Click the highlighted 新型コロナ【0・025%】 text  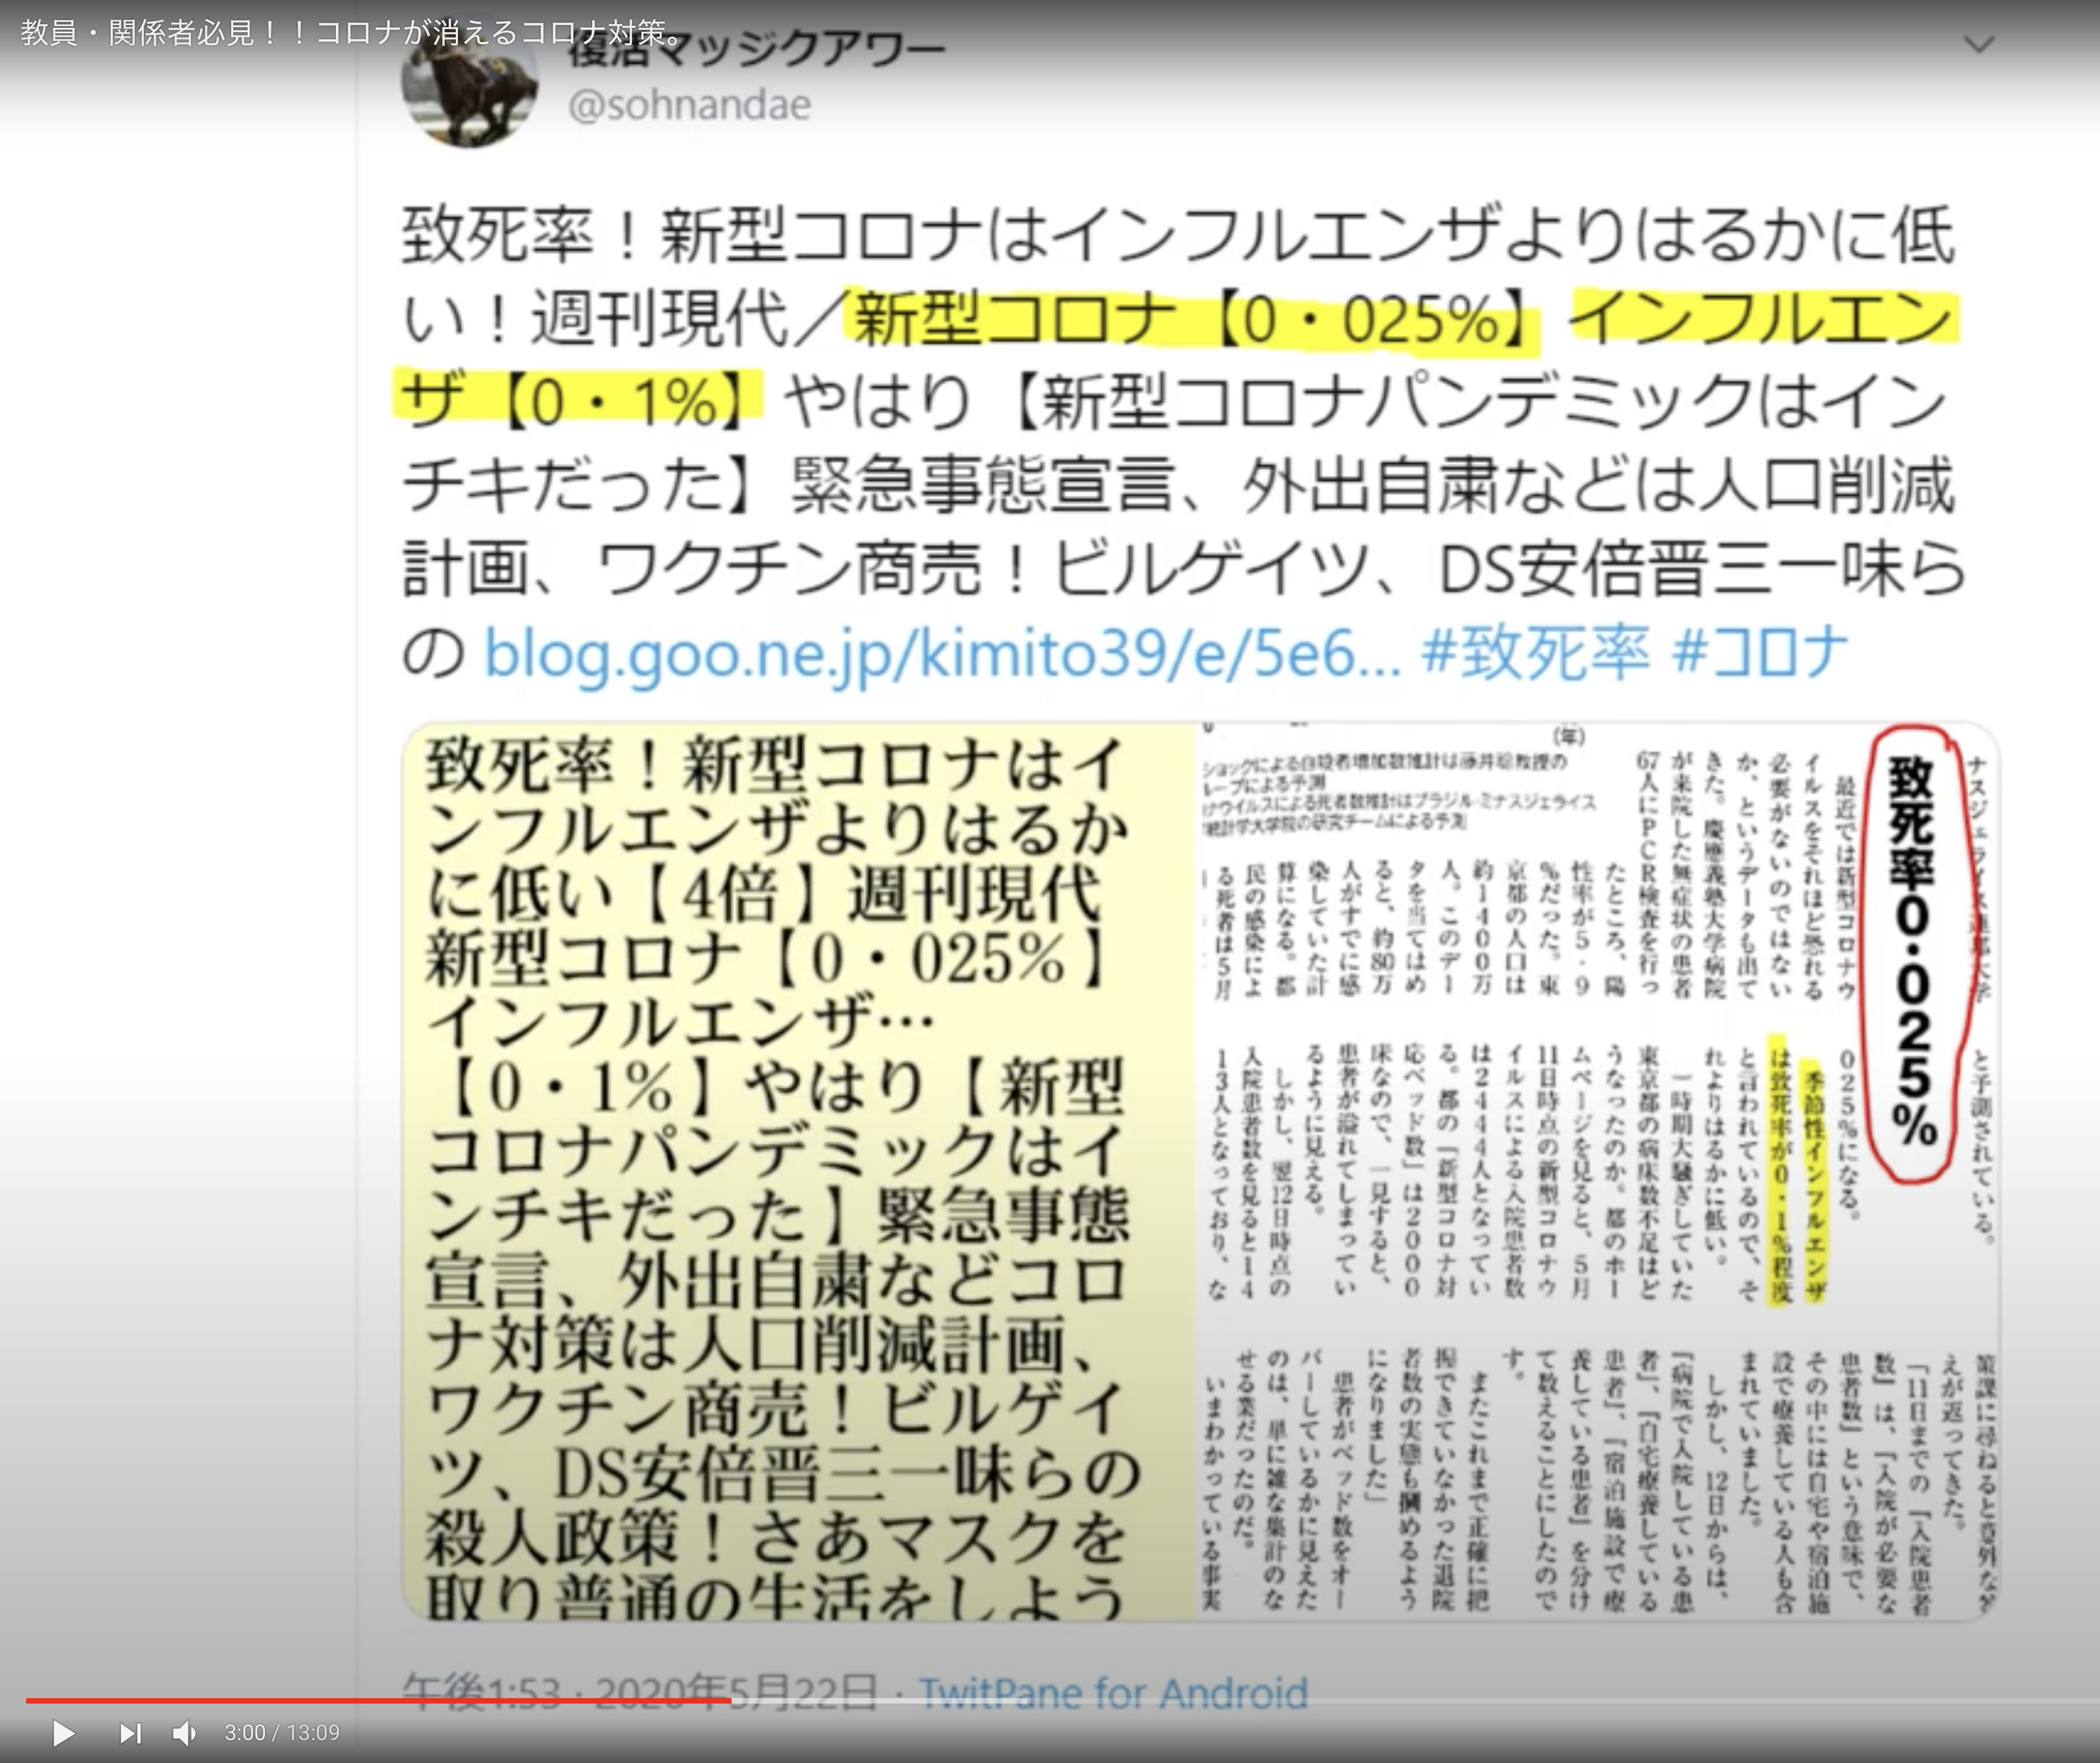(1192, 320)
